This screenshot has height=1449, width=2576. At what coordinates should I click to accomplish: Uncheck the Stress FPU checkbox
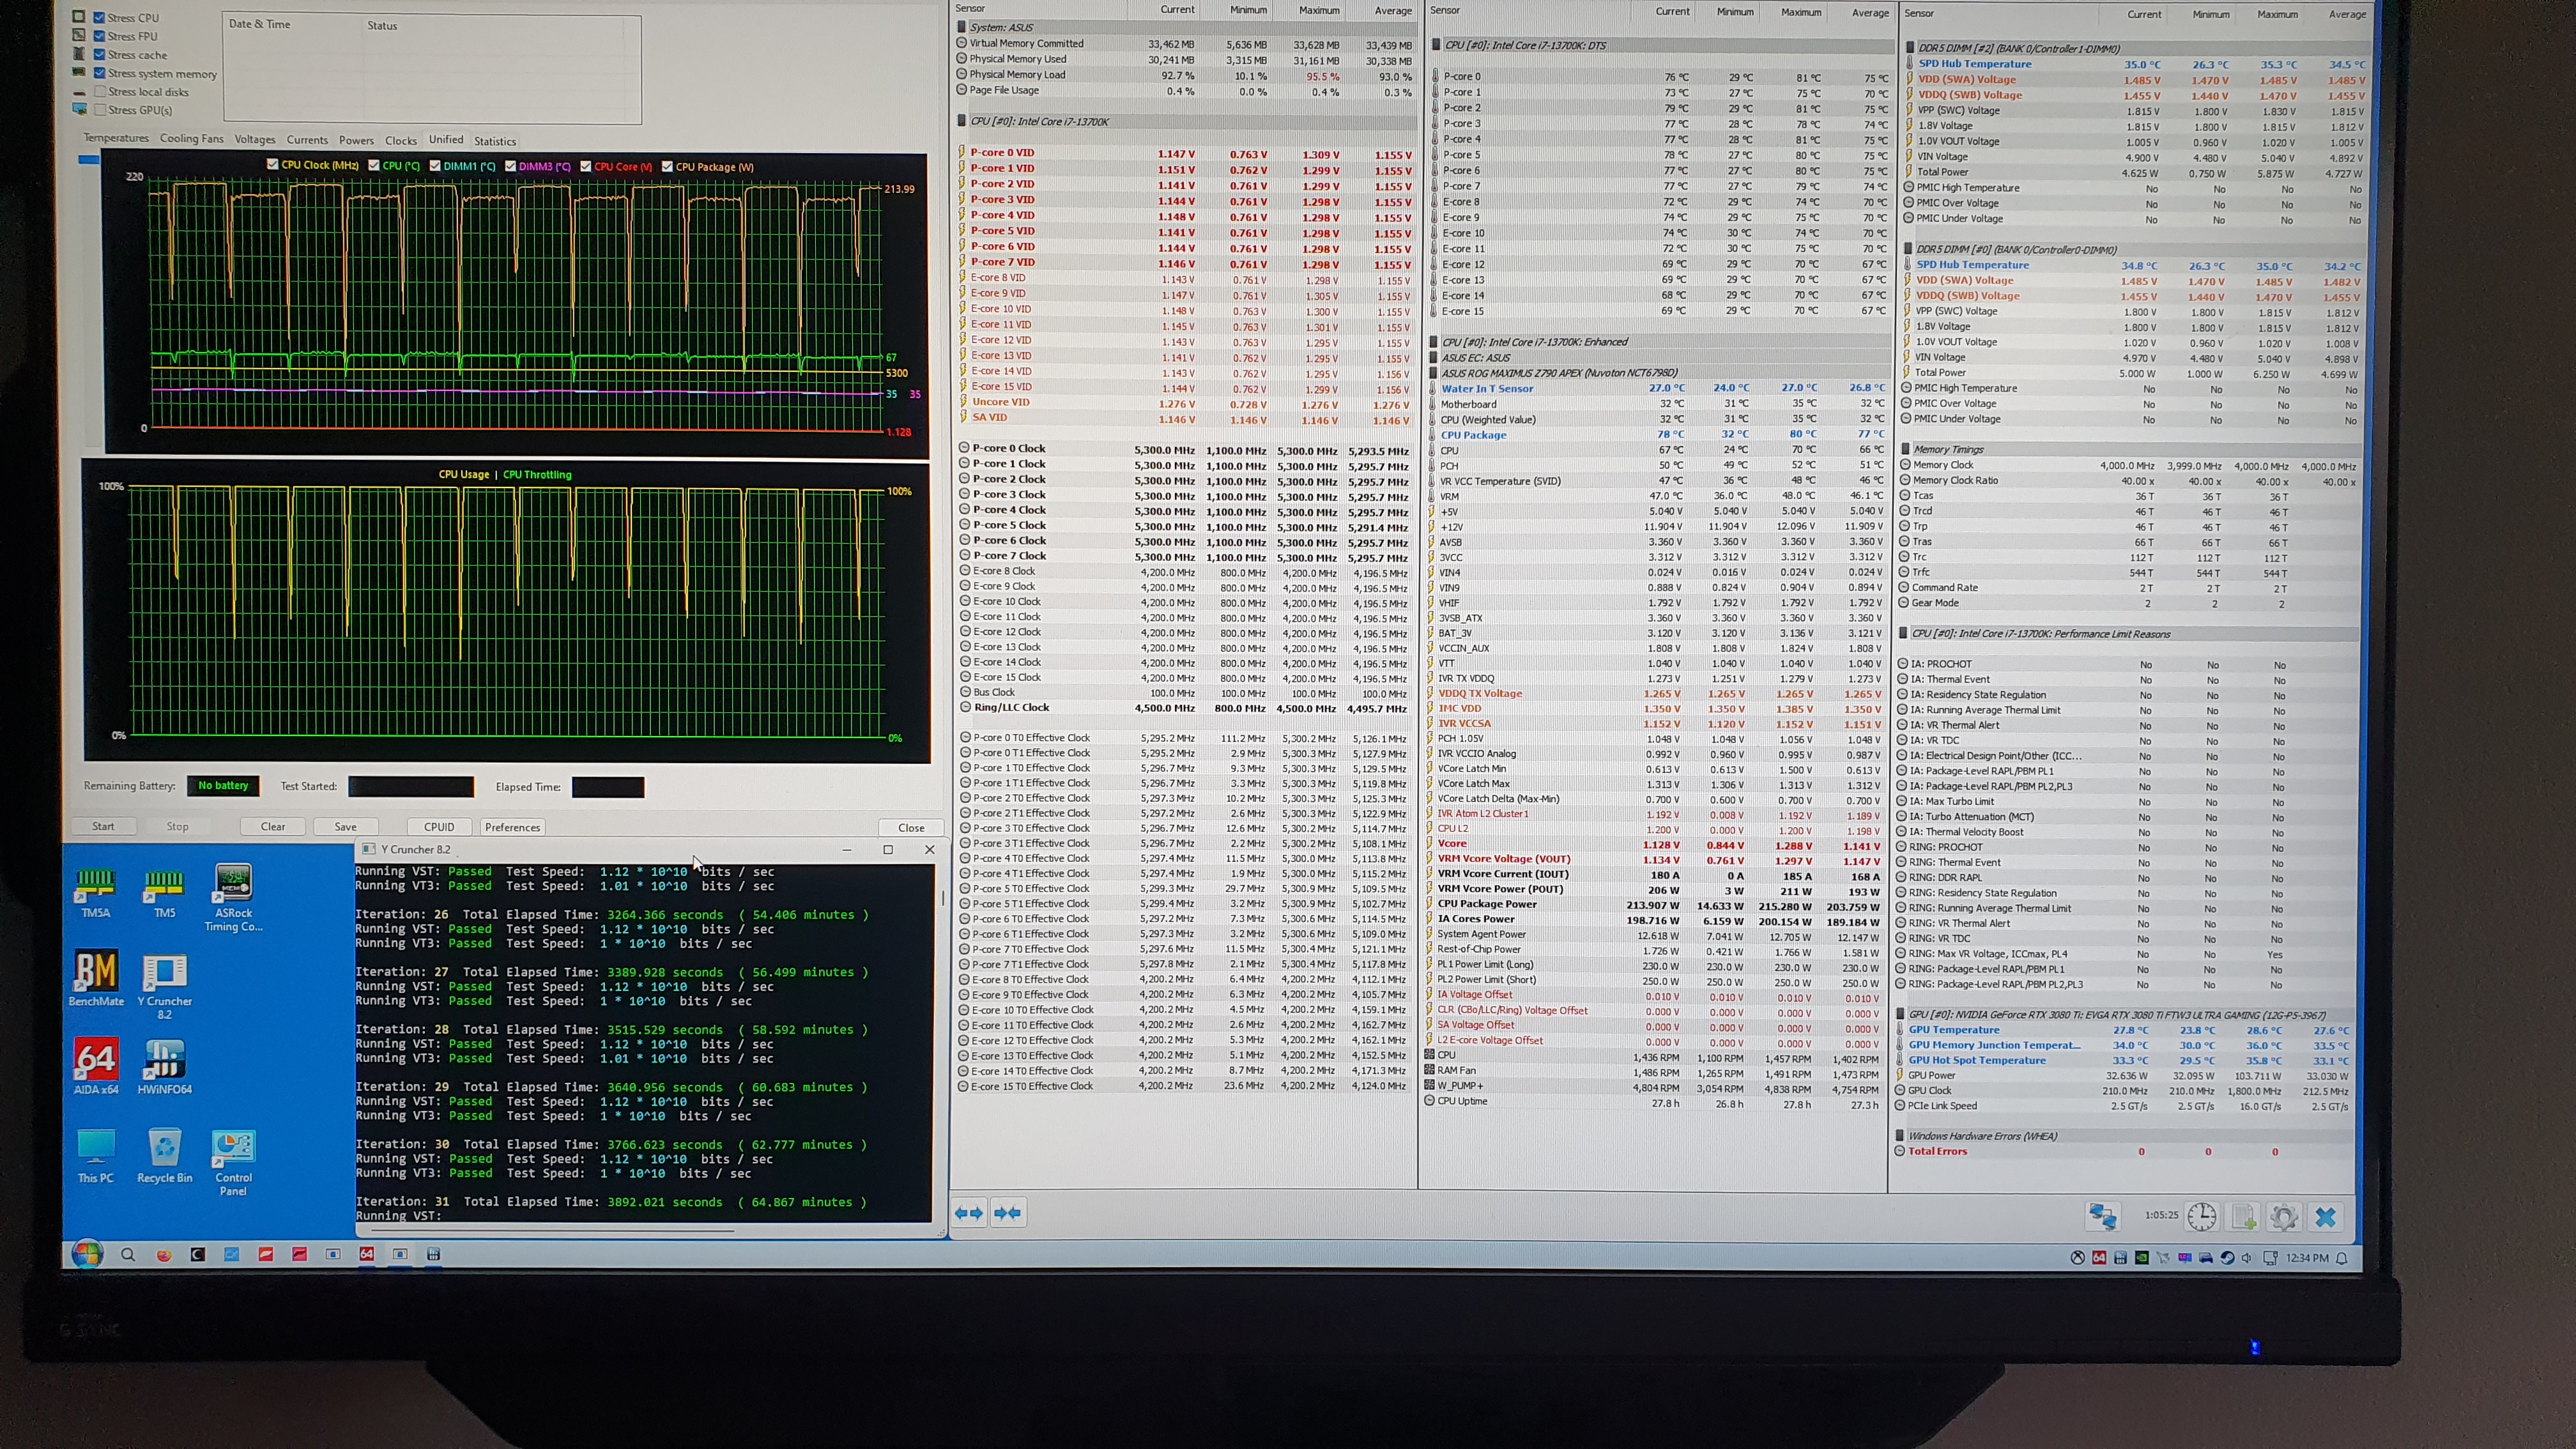[100, 36]
